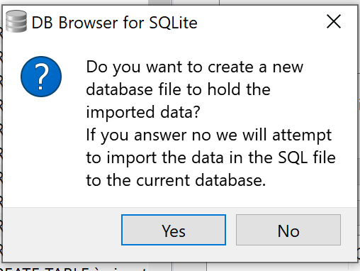Image resolution: width=360 pixels, height=271 pixels.
Task: Choose No to import into current database
Action: pyautogui.click(x=288, y=230)
